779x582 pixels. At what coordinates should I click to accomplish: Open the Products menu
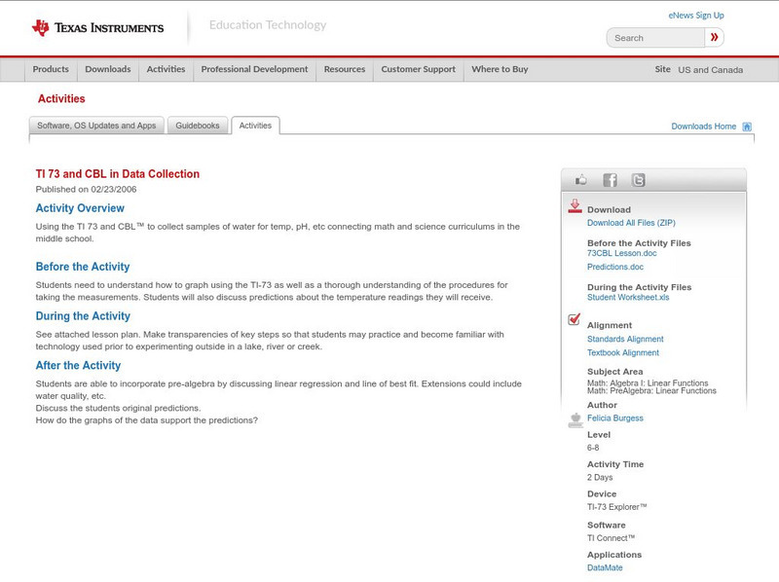pyautogui.click(x=51, y=69)
